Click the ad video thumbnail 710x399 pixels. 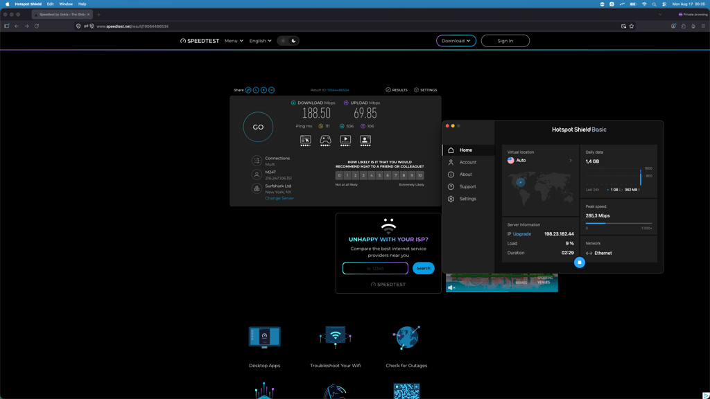[x=502, y=283]
